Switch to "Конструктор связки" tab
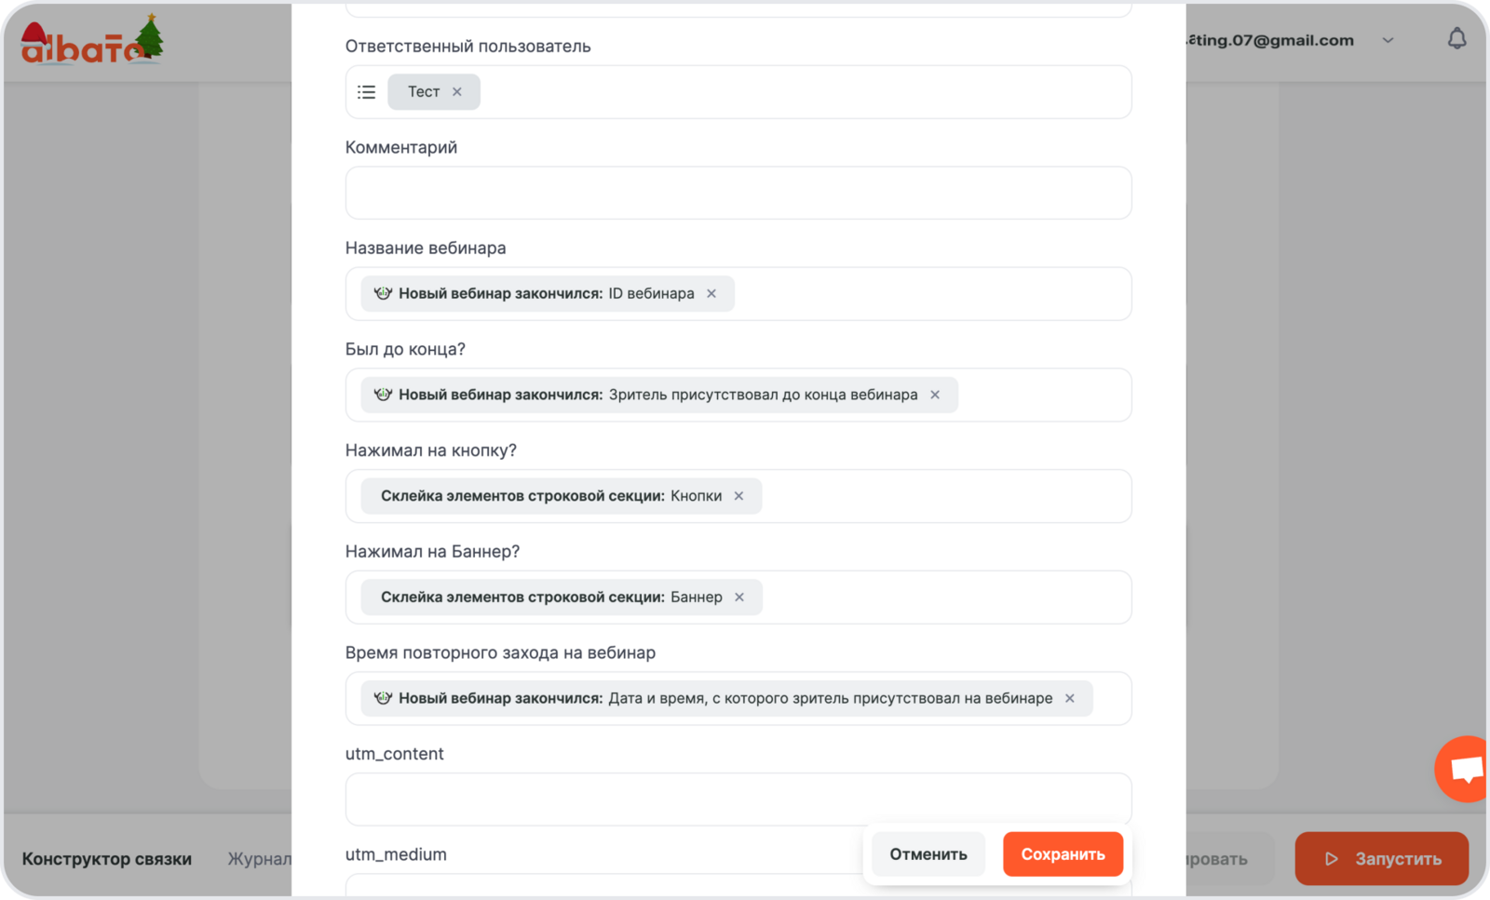1490x900 pixels. pyautogui.click(x=107, y=859)
